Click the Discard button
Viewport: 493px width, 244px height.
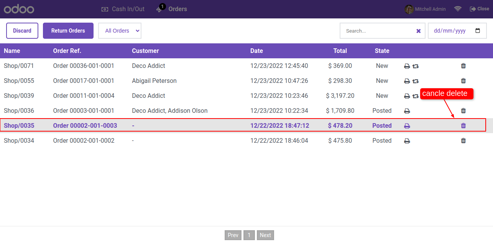click(x=22, y=31)
